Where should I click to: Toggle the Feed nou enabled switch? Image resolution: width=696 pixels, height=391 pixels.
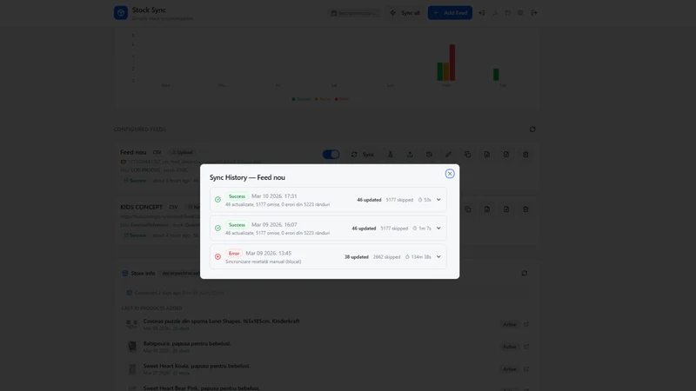(331, 155)
